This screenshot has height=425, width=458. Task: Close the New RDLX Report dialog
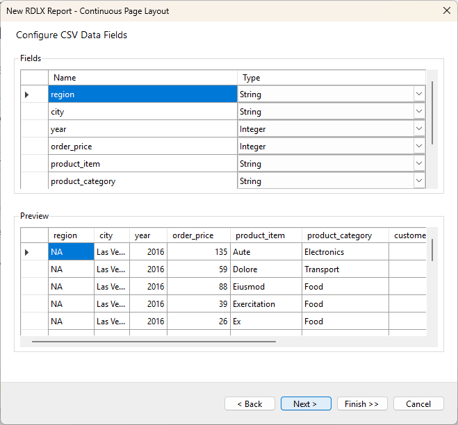coord(445,10)
